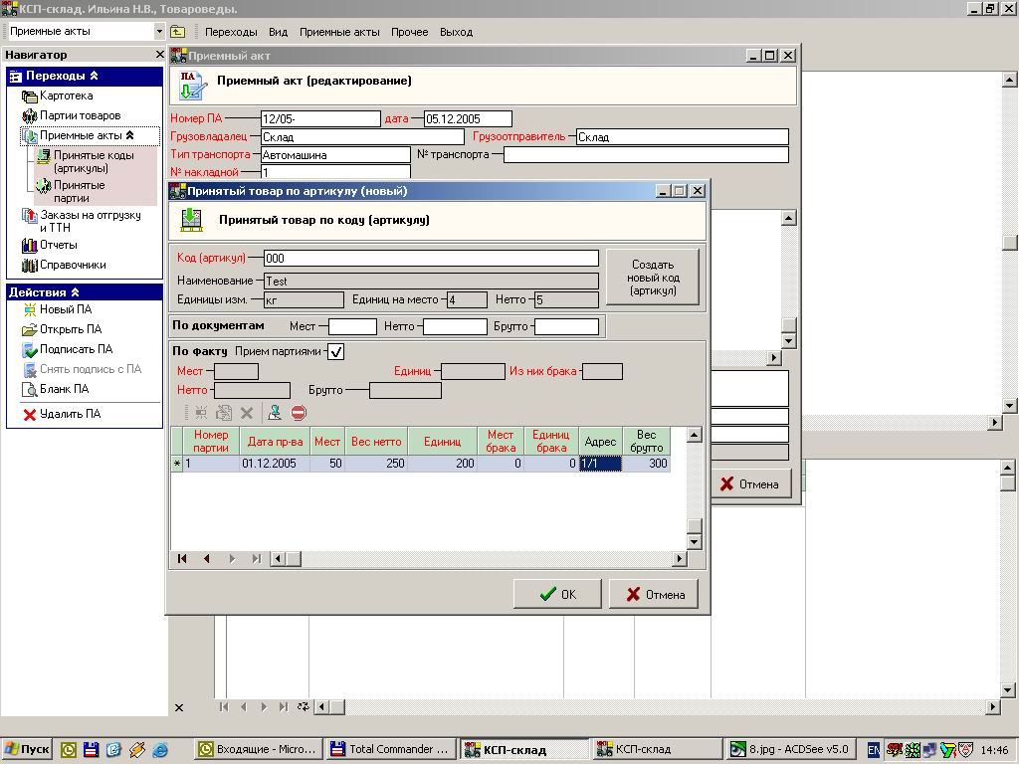The width and height of the screenshot is (1019, 764).
Task: Click the Код (артикул) input field
Action: click(432, 259)
